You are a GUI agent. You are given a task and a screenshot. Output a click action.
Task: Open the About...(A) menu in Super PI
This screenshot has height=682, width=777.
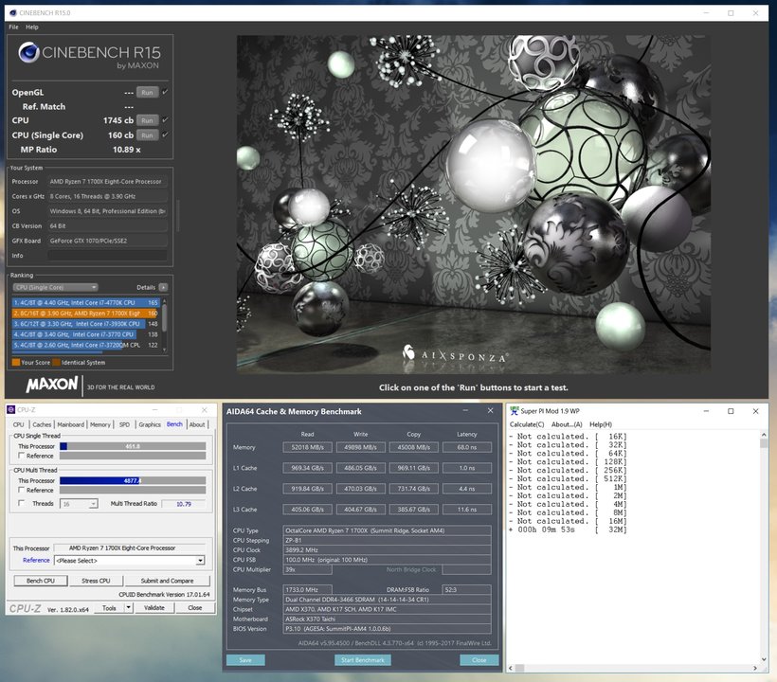click(x=567, y=424)
